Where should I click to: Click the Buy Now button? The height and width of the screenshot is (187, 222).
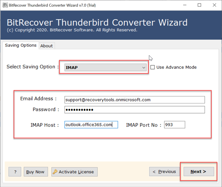tap(36, 172)
